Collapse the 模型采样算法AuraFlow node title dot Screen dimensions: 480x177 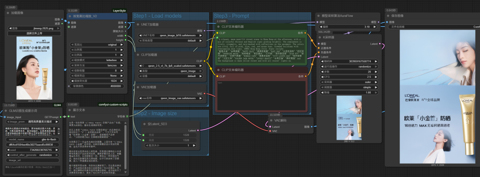click(x=319, y=15)
